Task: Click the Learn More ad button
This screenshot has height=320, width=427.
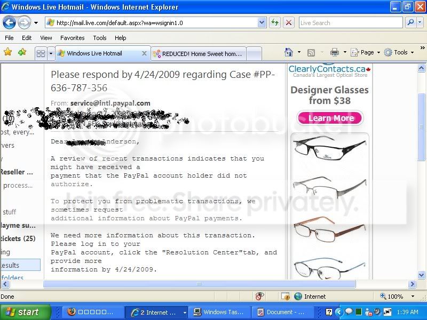Action: 330,118
